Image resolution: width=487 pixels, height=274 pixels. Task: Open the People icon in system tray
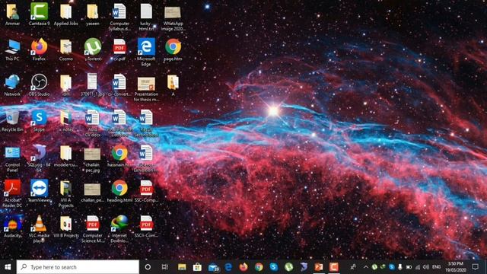click(353, 267)
